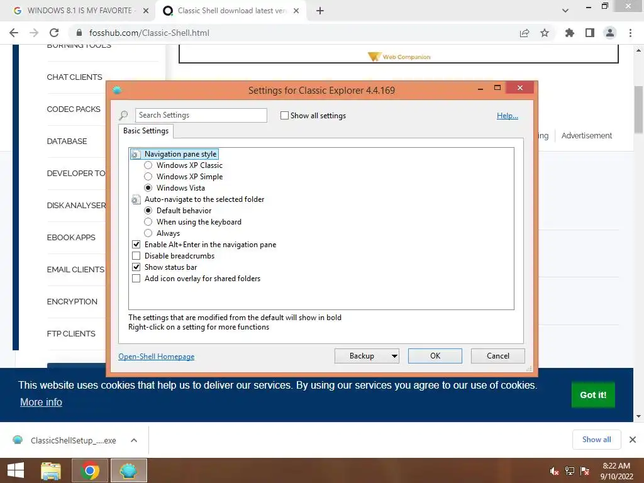Open the Backup dropdown arrow
Image resolution: width=644 pixels, height=483 pixels.
(x=394, y=356)
